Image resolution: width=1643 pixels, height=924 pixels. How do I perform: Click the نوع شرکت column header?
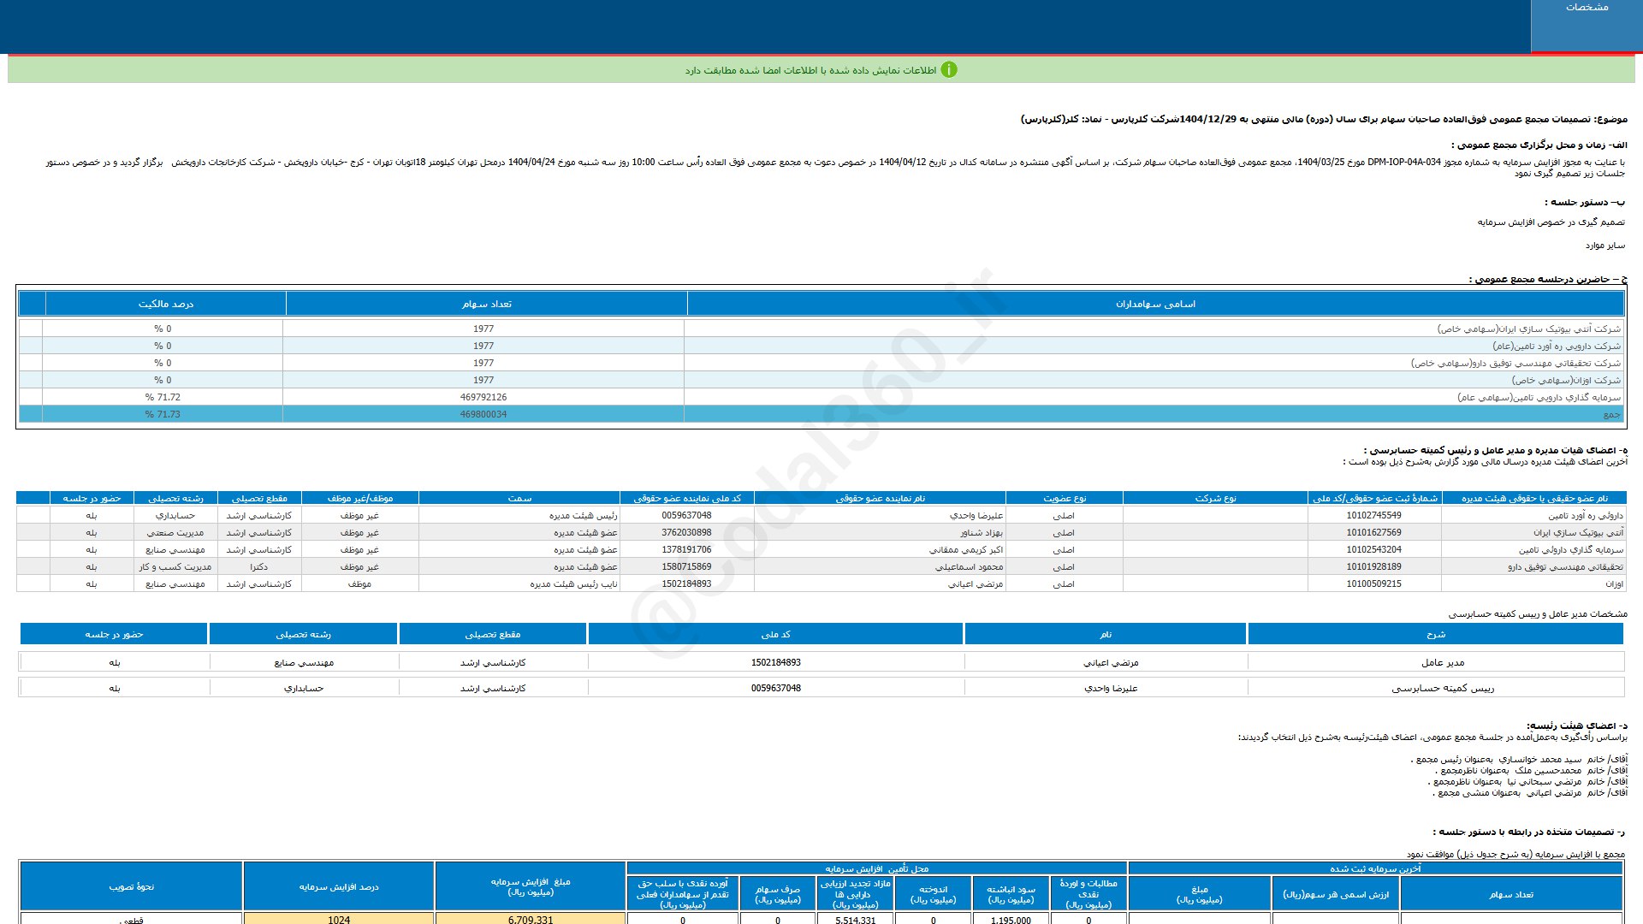tap(1215, 498)
